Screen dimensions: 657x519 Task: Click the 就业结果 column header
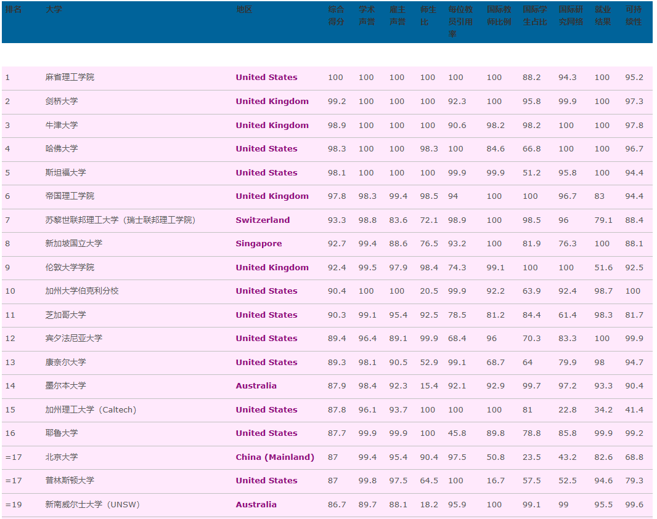point(603,15)
